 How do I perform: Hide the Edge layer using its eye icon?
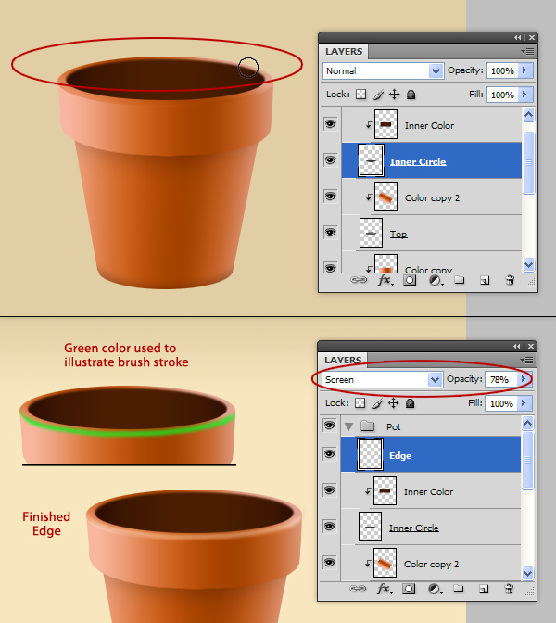coord(330,454)
